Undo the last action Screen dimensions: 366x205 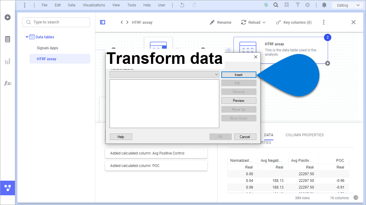pyautogui.click(x=182, y=5)
